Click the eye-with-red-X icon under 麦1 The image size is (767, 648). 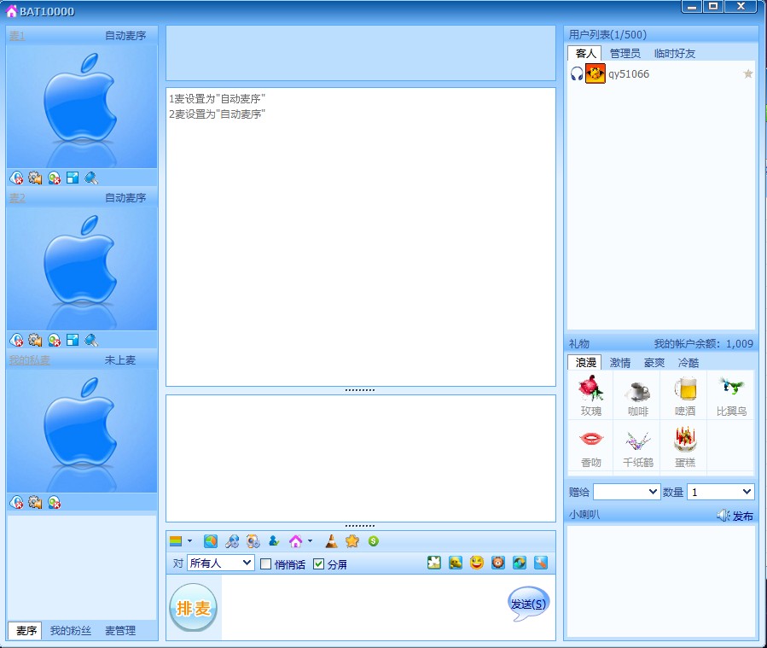tap(16, 178)
